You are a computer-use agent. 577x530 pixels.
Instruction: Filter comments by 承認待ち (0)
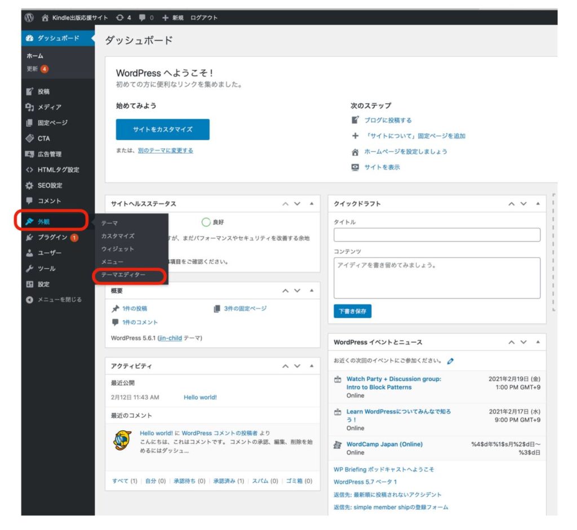tap(189, 481)
